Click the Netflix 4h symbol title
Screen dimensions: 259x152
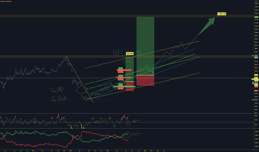tap(6, 1)
